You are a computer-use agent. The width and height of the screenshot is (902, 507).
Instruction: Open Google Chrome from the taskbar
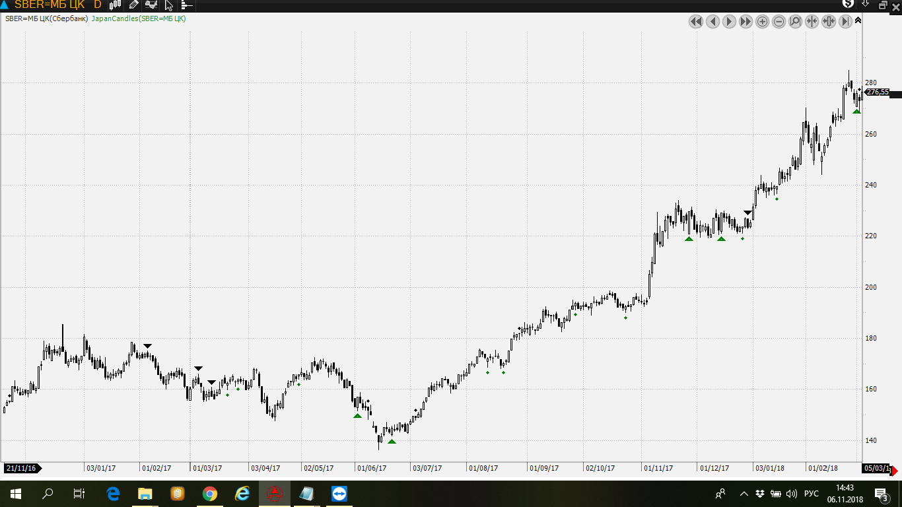210,494
